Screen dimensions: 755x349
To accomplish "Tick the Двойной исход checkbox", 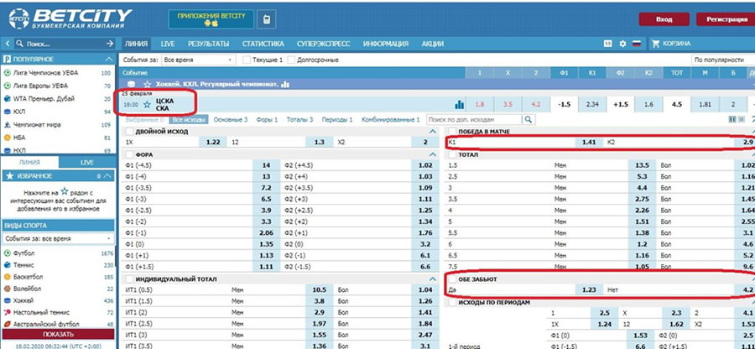I will coord(129,132).
